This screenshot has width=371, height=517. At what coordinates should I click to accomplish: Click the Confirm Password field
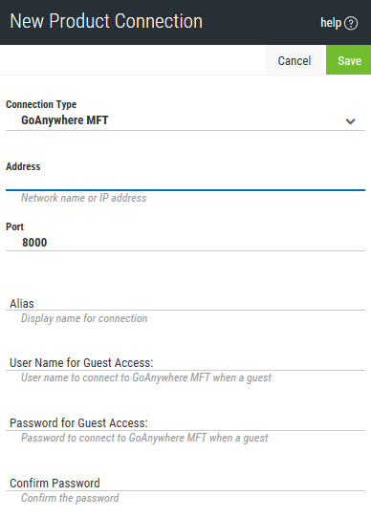(x=185, y=483)
